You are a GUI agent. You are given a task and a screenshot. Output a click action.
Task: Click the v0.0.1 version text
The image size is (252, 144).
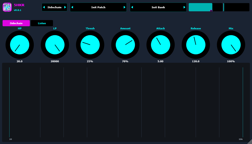pyautogui.click(x=17, y=10)
